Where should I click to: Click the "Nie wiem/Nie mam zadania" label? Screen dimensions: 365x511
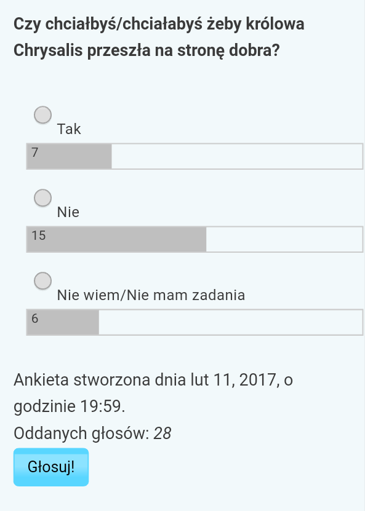(x=151, y=295)
